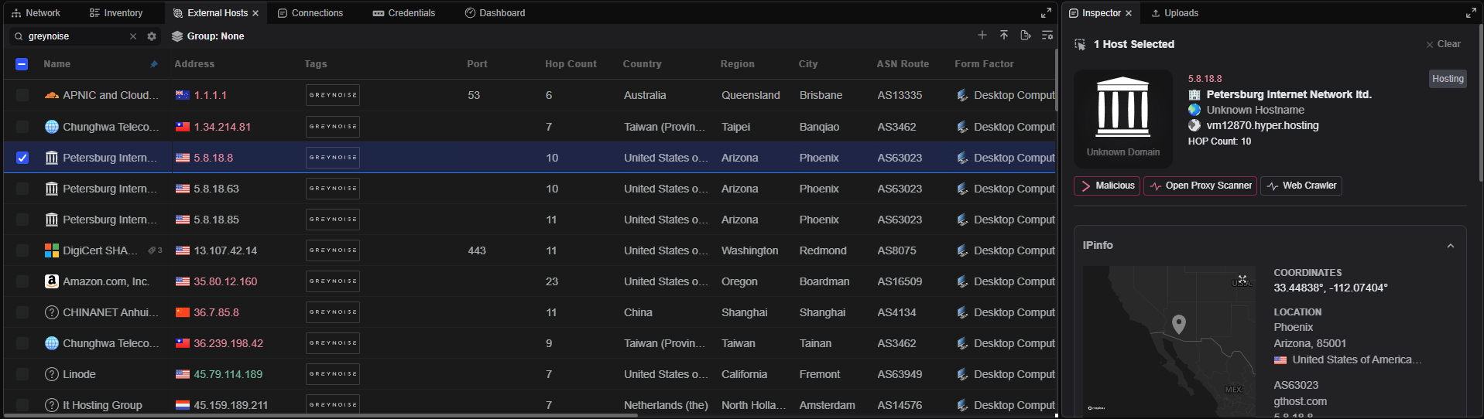This screenshot has width=1484, height=419.
Task: Open table column settings icon
Action: 1047,36
